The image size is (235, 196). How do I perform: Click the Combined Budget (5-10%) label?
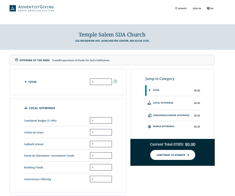(x=40, y=120)
